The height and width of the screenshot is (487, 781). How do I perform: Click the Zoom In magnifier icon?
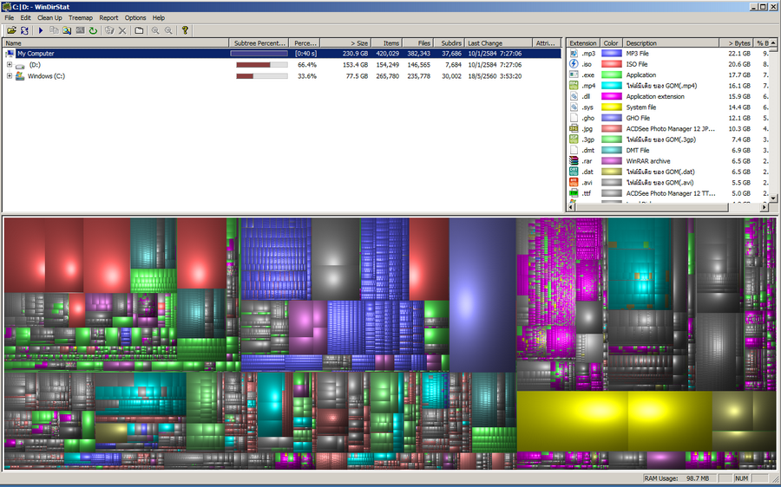[155, 30]
